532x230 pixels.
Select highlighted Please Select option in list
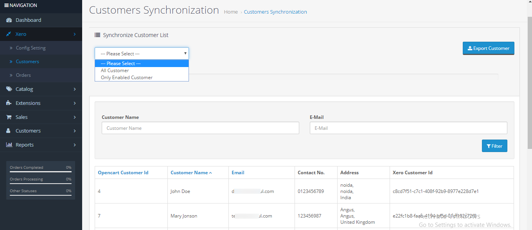coord(142,64)
